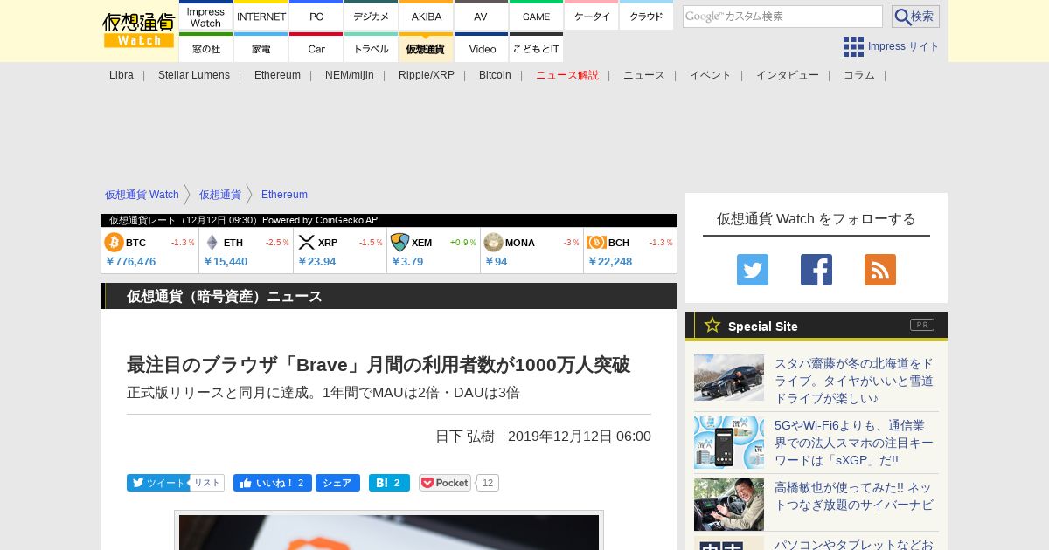This screenshot has width=1049, height=550.
Task: Click the Ethereum breadcrumb link
Action: click(284, 195)
